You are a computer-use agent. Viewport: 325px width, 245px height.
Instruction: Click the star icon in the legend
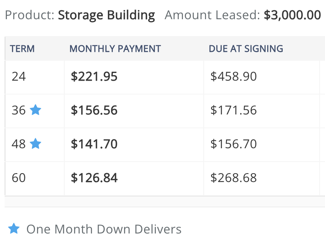14,228
